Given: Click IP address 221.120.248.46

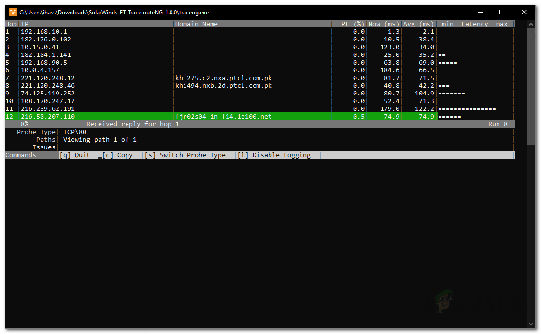Looking at the screenshot, I should point(48,86).
